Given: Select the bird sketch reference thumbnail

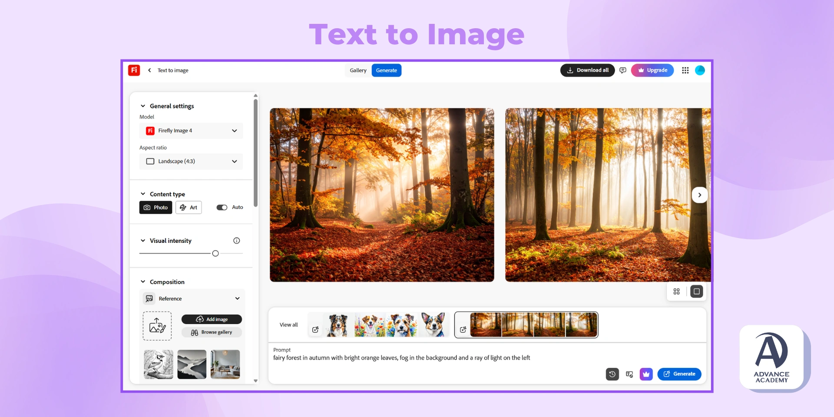Looking at the screenshot, I should (x=159, y=364).
